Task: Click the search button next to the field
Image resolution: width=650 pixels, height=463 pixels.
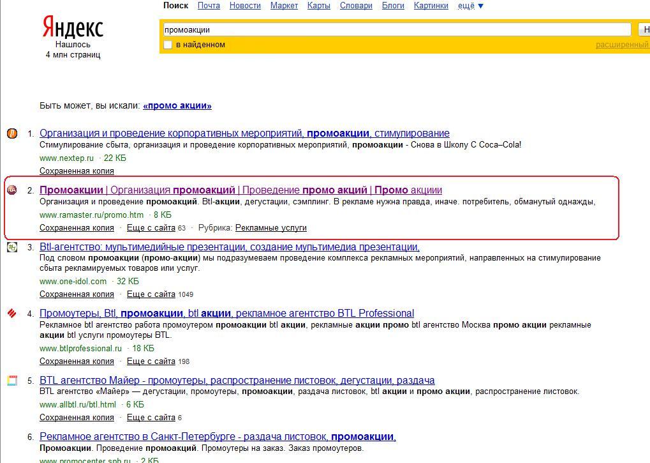Action: click(644, 30)
